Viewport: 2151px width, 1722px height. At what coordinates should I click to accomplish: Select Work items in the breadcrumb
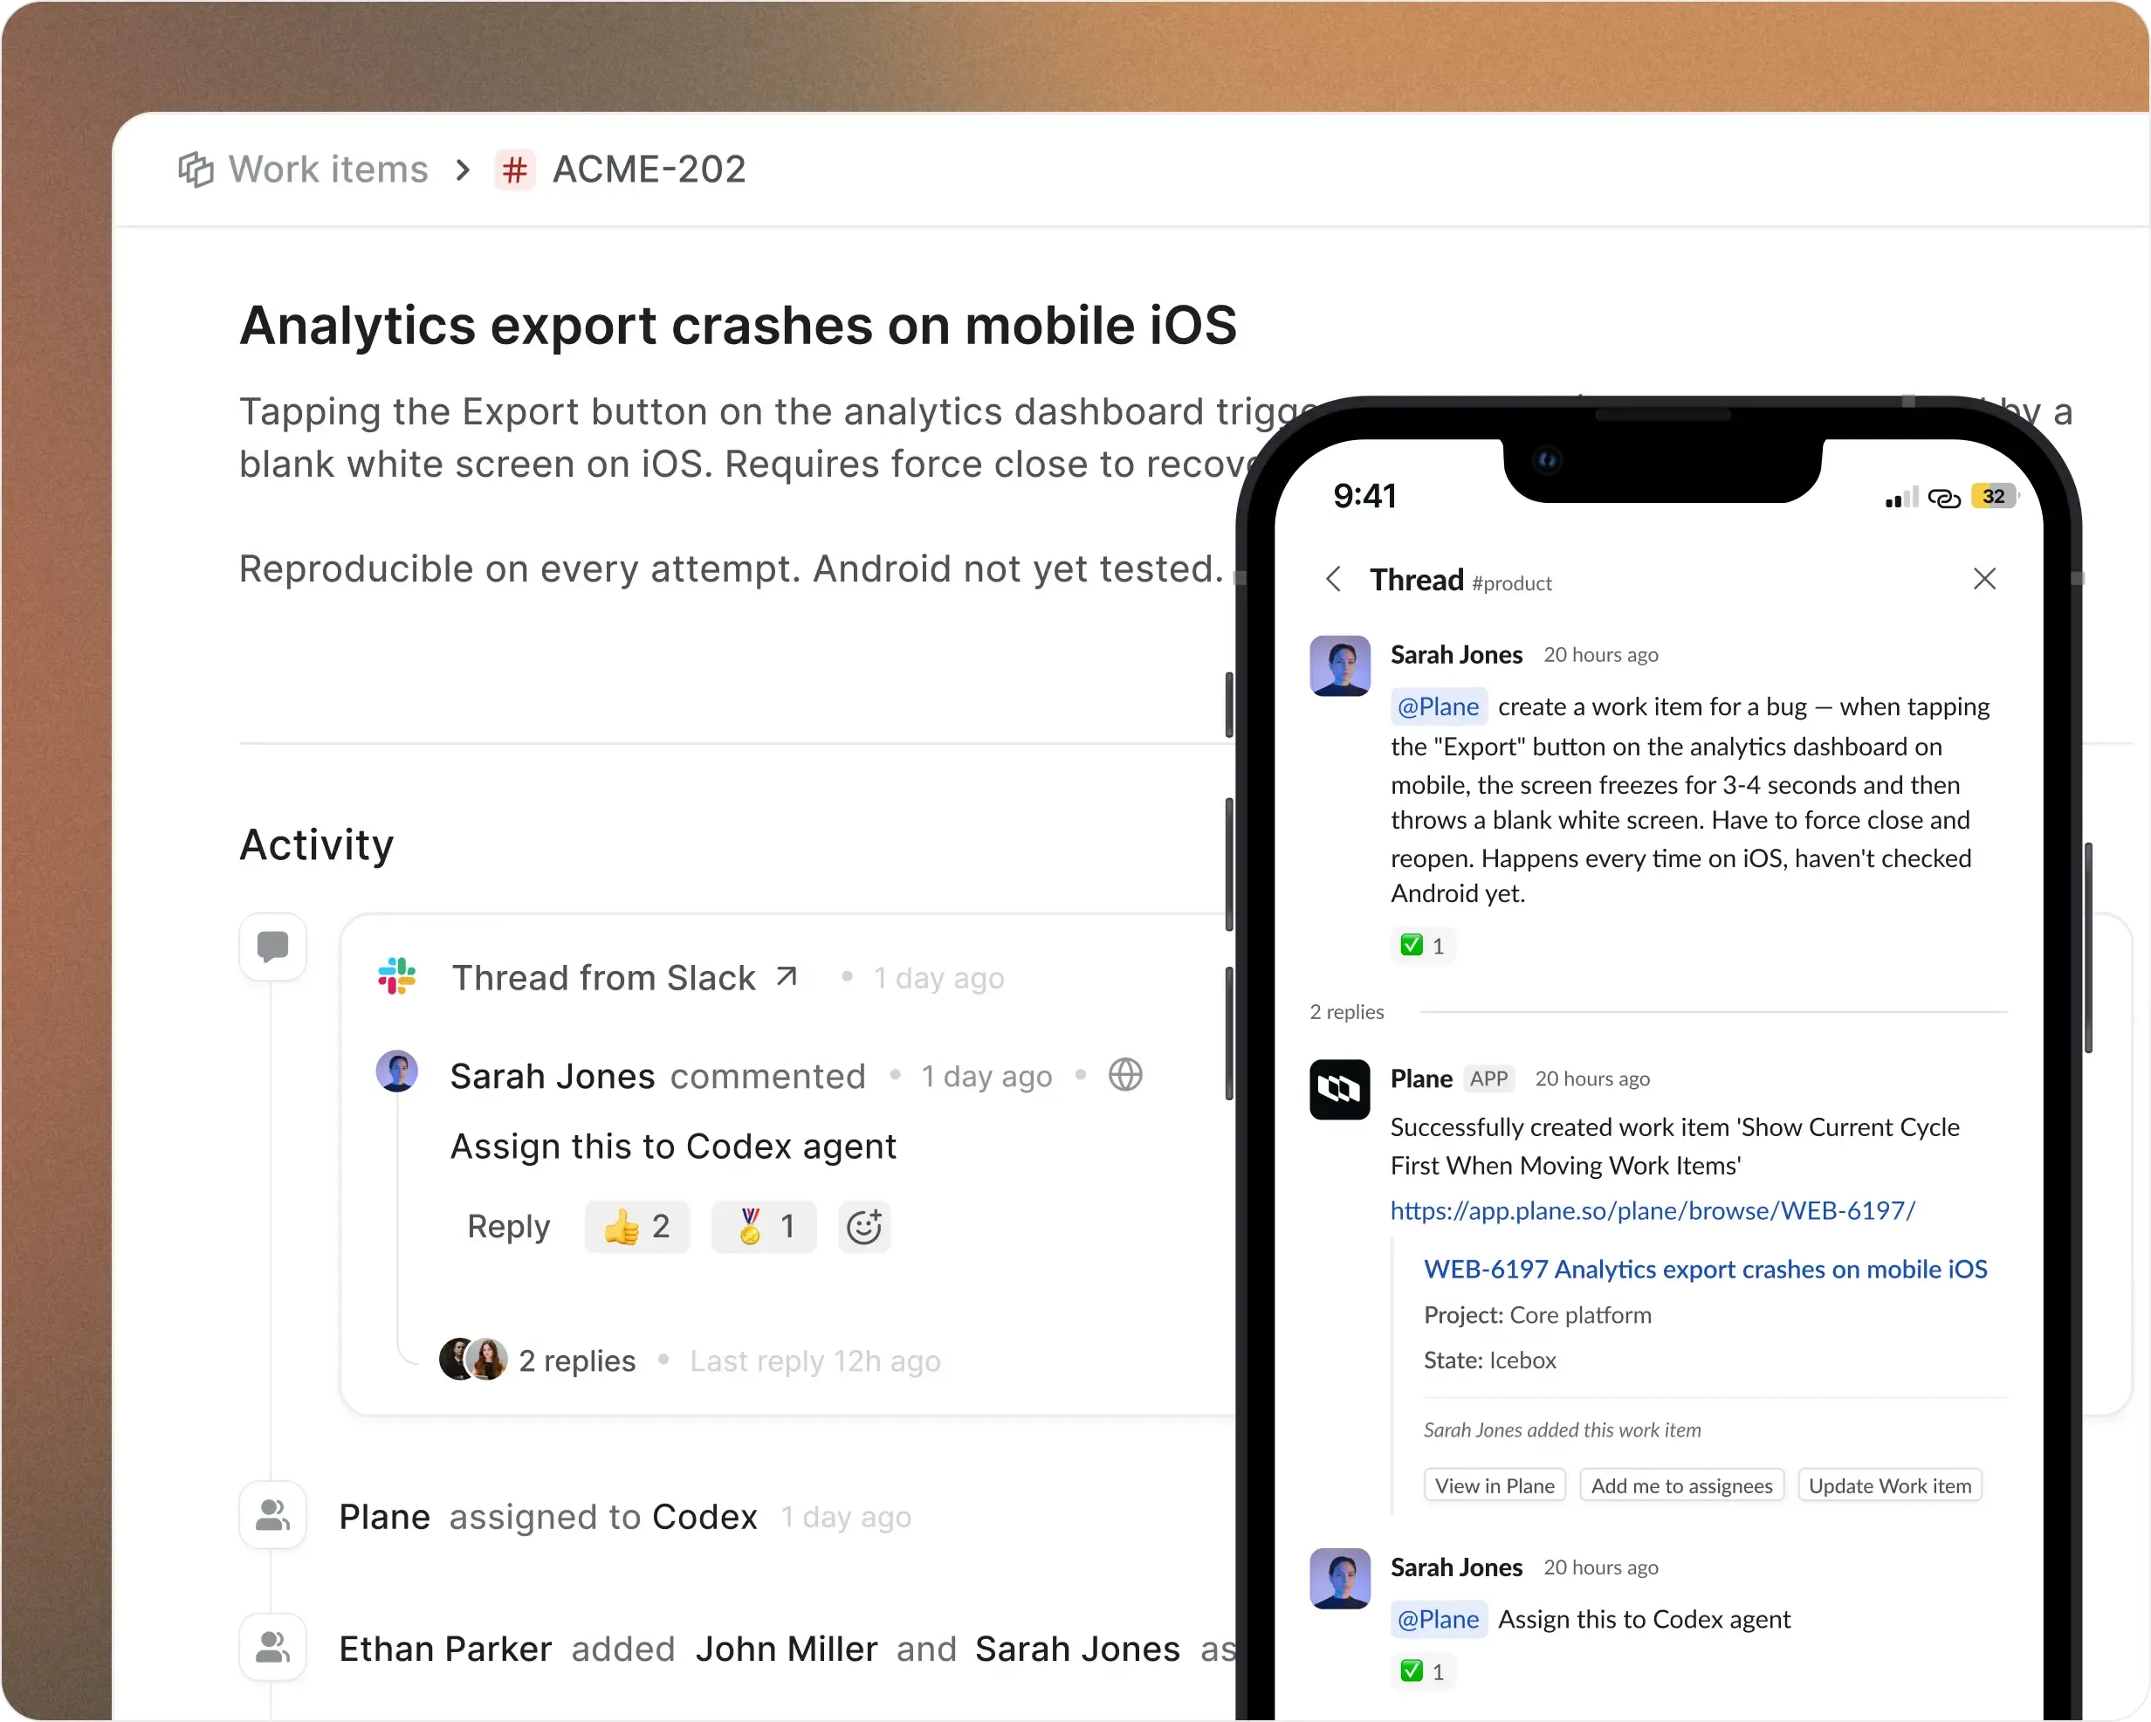coord(326,169)
